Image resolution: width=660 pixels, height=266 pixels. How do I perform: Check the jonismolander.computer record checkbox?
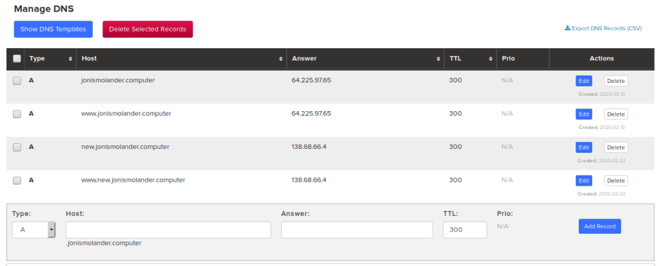(x=17, y=81)
